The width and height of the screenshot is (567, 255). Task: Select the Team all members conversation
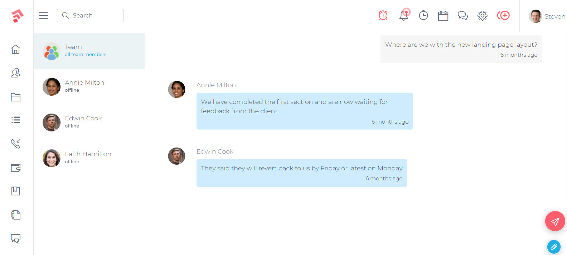[89, 51]
